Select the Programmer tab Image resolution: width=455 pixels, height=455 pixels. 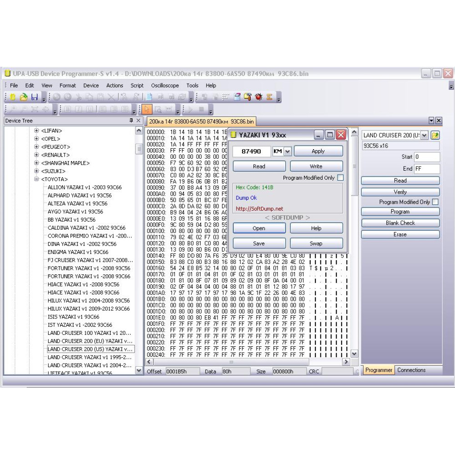(x=379, y=370)
